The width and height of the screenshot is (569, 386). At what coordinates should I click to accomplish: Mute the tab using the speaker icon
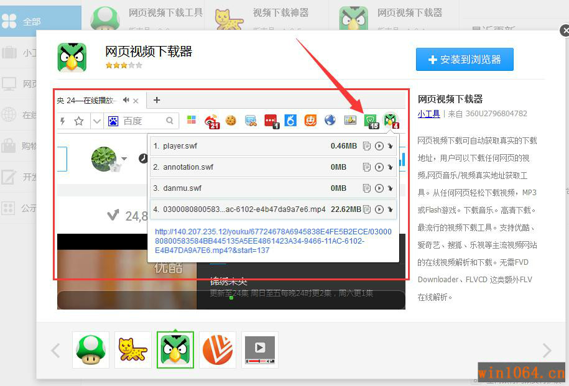click(x=126, y=100)
